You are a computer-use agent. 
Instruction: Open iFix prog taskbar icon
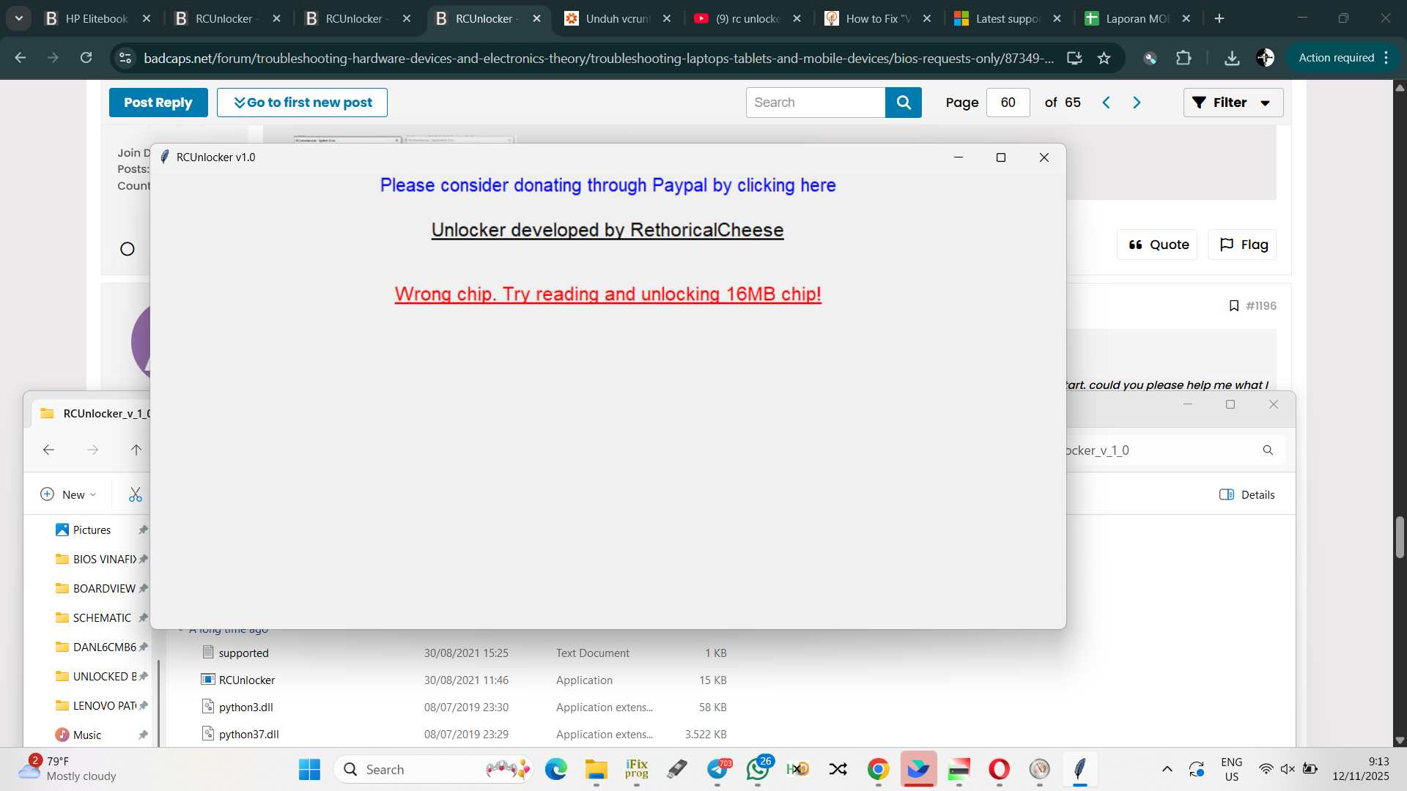pos(636,769)
